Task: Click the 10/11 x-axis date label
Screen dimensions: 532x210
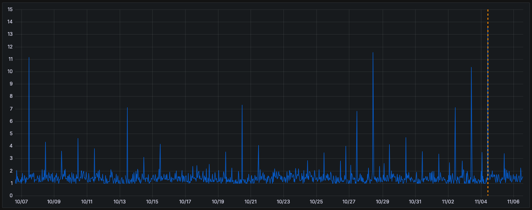Action: [87, 202]
